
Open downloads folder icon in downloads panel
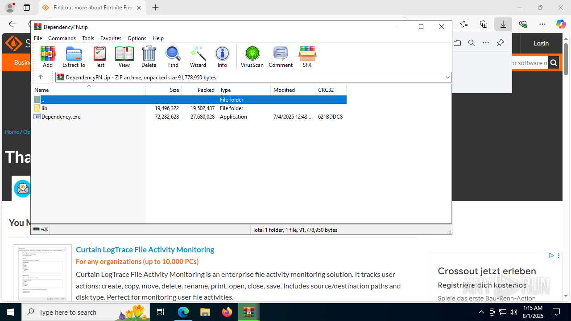(x=457, y=43)
